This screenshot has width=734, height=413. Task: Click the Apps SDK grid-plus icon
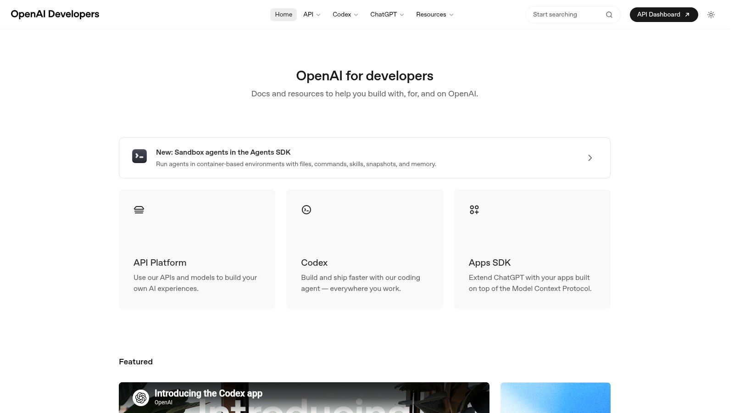click(x=474, y=210)
